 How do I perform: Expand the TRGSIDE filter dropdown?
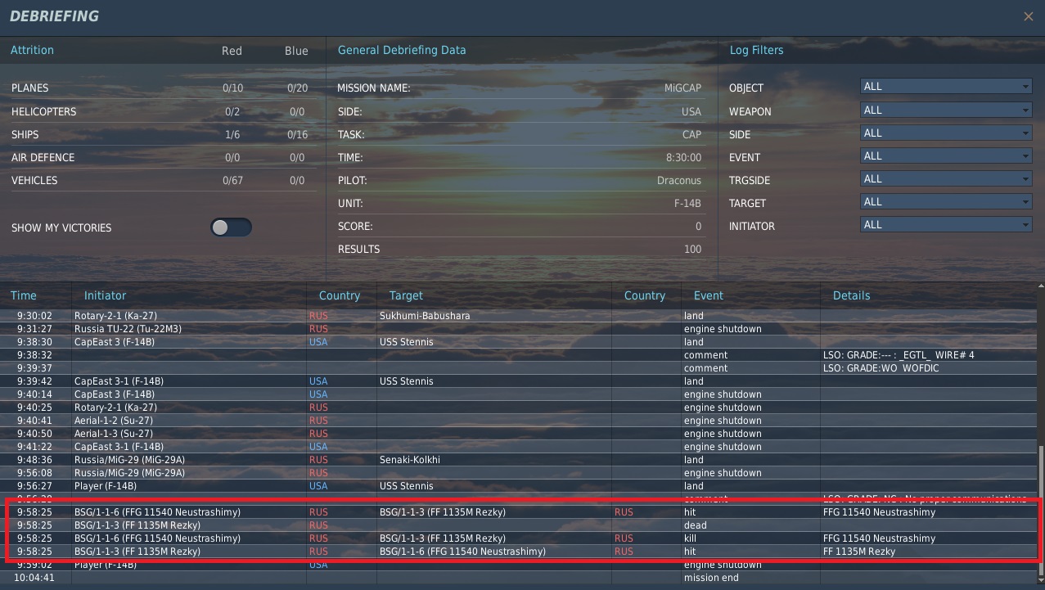[945, 178]
